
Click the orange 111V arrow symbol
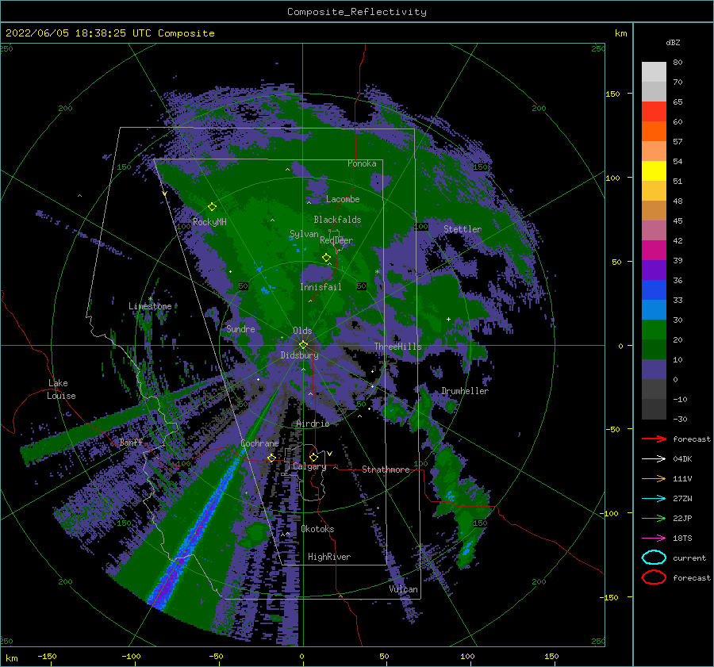654,478
